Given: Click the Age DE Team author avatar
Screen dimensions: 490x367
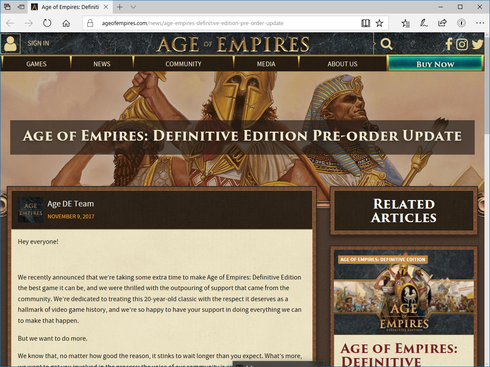Looking at the screenshot, I should click(30, 210).
